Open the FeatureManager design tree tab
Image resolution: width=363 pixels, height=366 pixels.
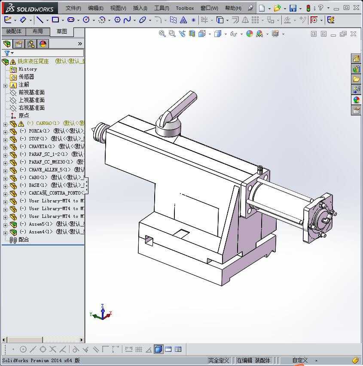point(7,43)
